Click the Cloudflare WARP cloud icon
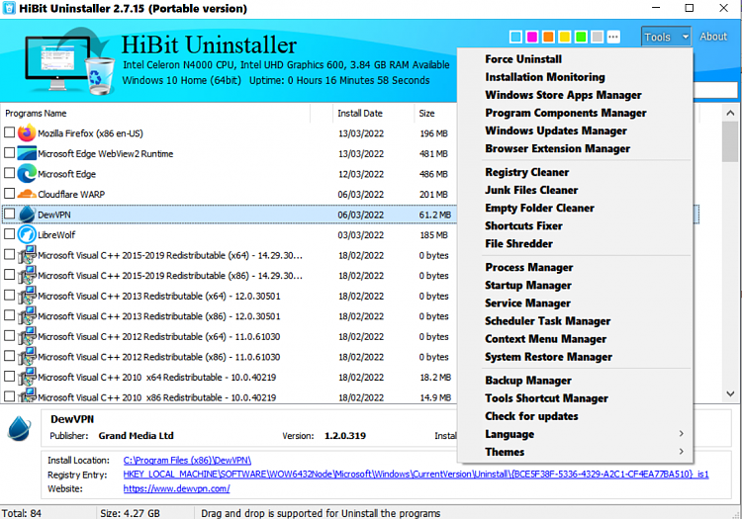The height and width of the screenshot is (519, 742). point(27,194)
